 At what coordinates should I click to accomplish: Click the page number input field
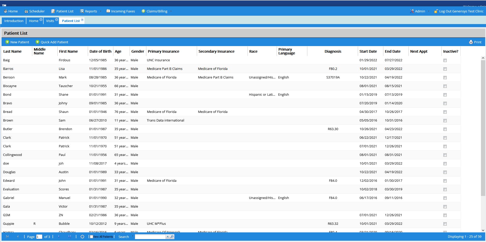[x=39, y=237]
